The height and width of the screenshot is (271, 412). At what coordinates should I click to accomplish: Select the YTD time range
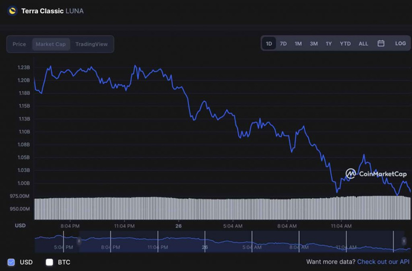[345, 44]
